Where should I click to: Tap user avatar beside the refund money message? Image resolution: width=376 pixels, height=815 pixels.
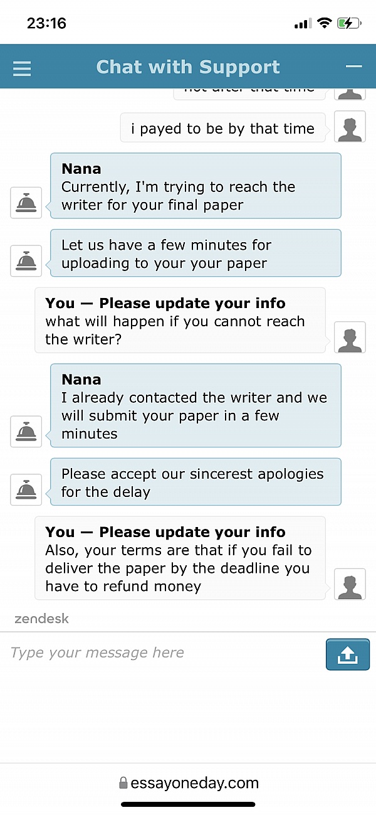(350, 584)
